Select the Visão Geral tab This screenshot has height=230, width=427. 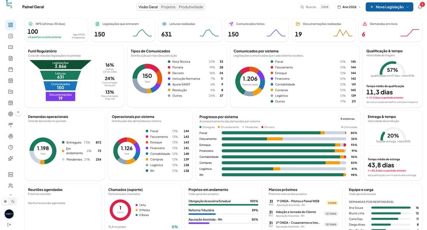pos(148,7)
